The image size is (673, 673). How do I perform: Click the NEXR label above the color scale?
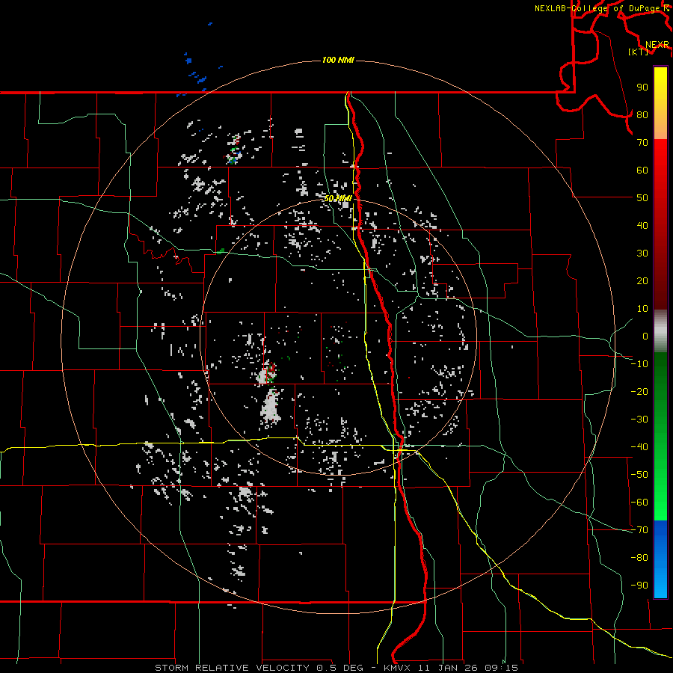(x=657, y=45)
